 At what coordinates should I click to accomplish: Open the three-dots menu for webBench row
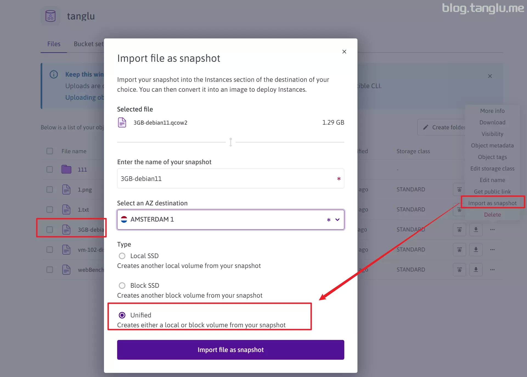(x=492, y=270)
